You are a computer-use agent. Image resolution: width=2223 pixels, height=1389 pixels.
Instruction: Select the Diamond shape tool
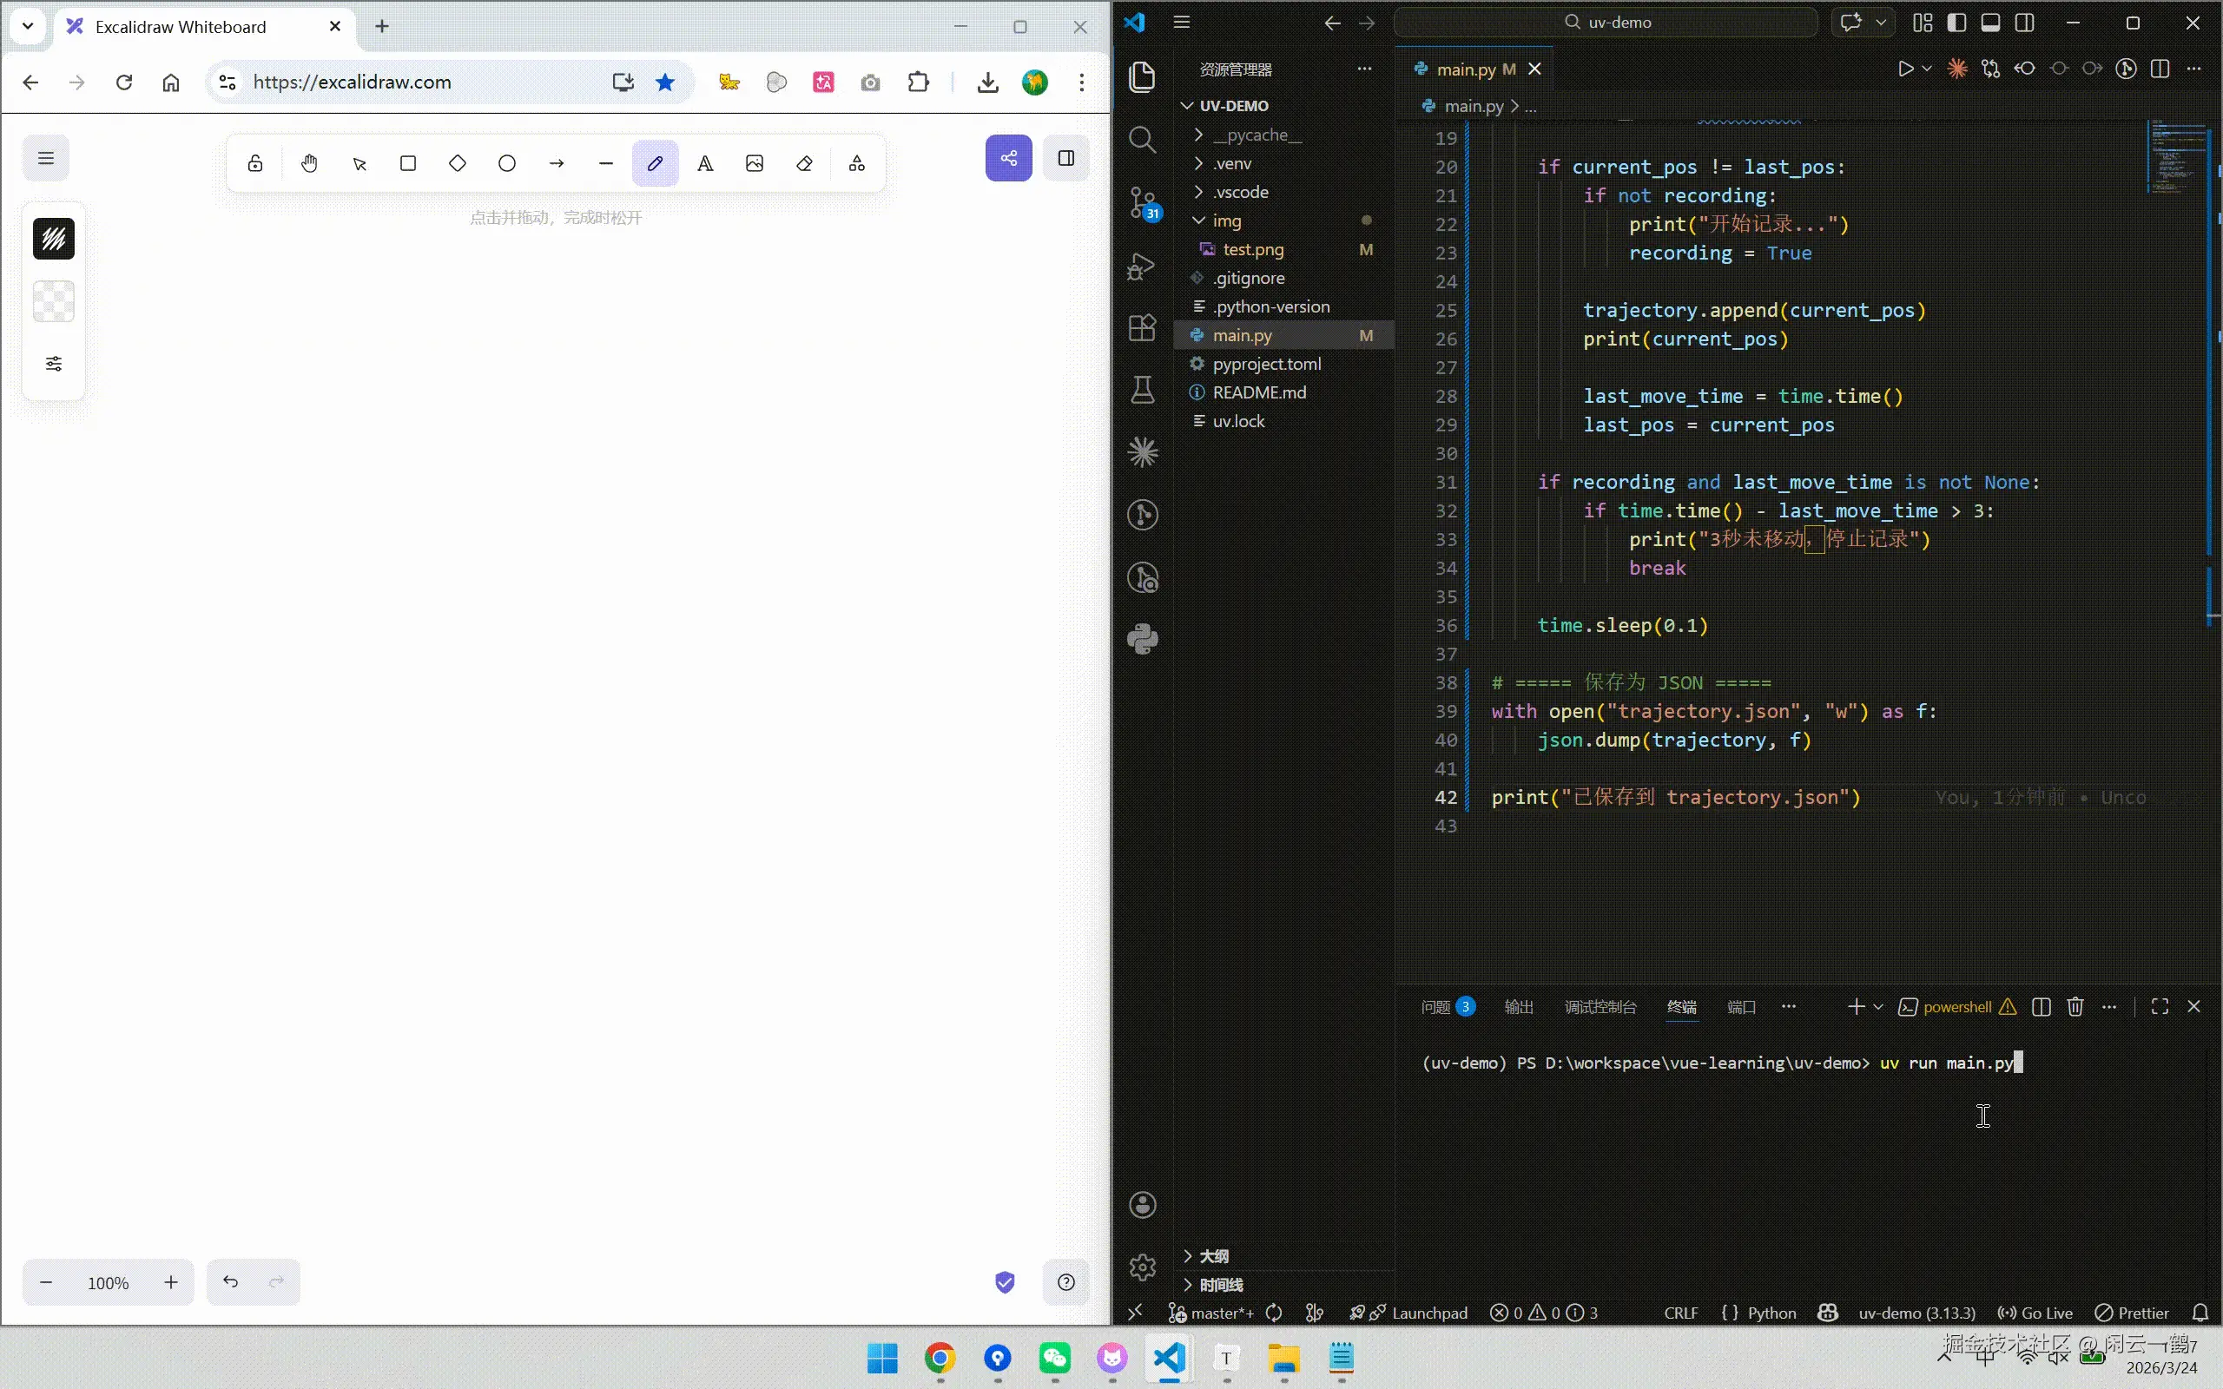[458, 163]
